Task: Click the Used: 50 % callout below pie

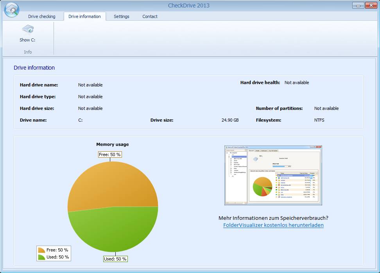Action: click(x=115, y=259)
